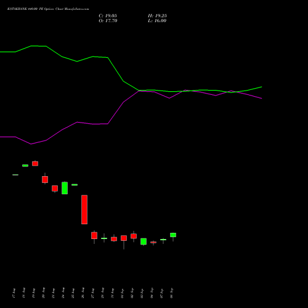Click the red candle for 01 Sep
Viewport: 308px width, 308px height.
click(124, 238)
